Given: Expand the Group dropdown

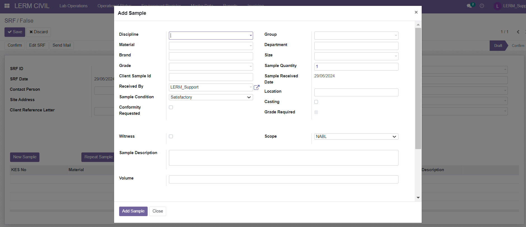Looking at the screenshot, I should 396,35.
